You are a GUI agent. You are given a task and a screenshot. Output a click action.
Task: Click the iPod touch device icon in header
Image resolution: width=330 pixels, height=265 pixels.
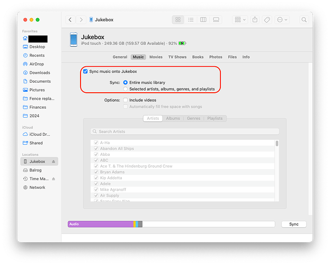[74, 39]
